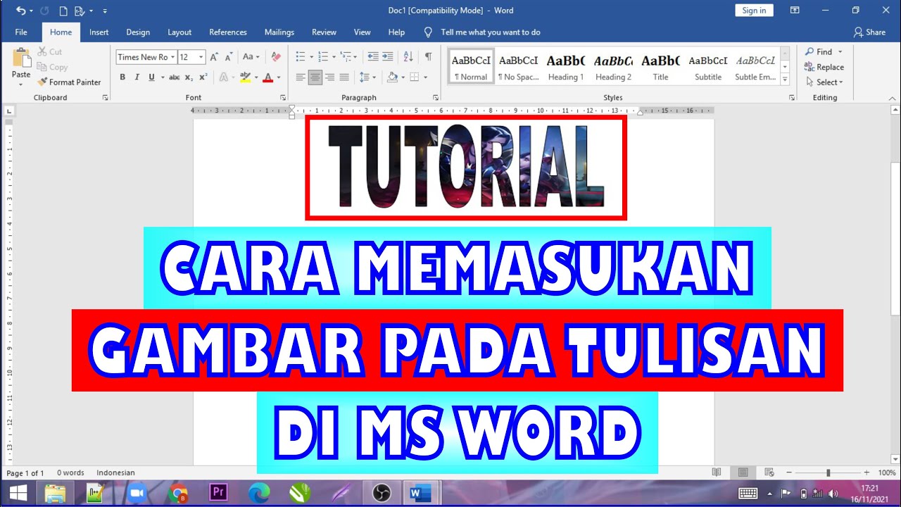Viewport: 901px width, 507px height.
Task: Open the Paste options arrow
Action: [x=21, y=84]
